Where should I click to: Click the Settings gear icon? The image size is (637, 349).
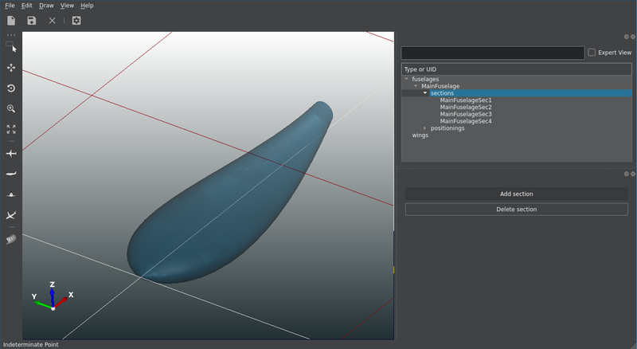tap(76, 20)
